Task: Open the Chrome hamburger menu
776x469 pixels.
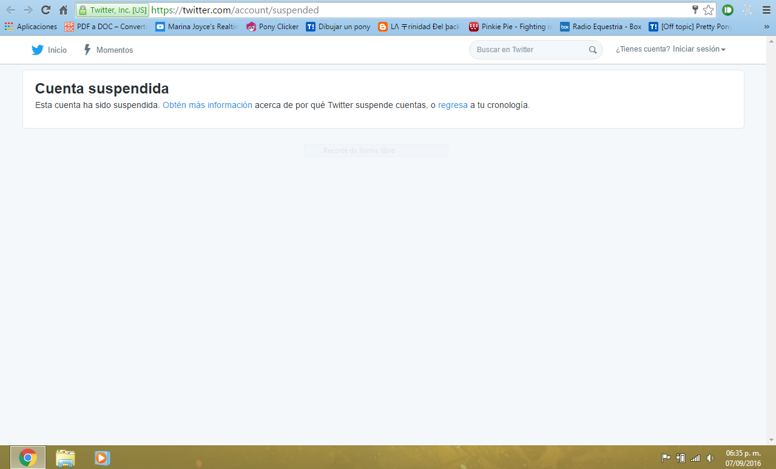Action: coord(766,10)
